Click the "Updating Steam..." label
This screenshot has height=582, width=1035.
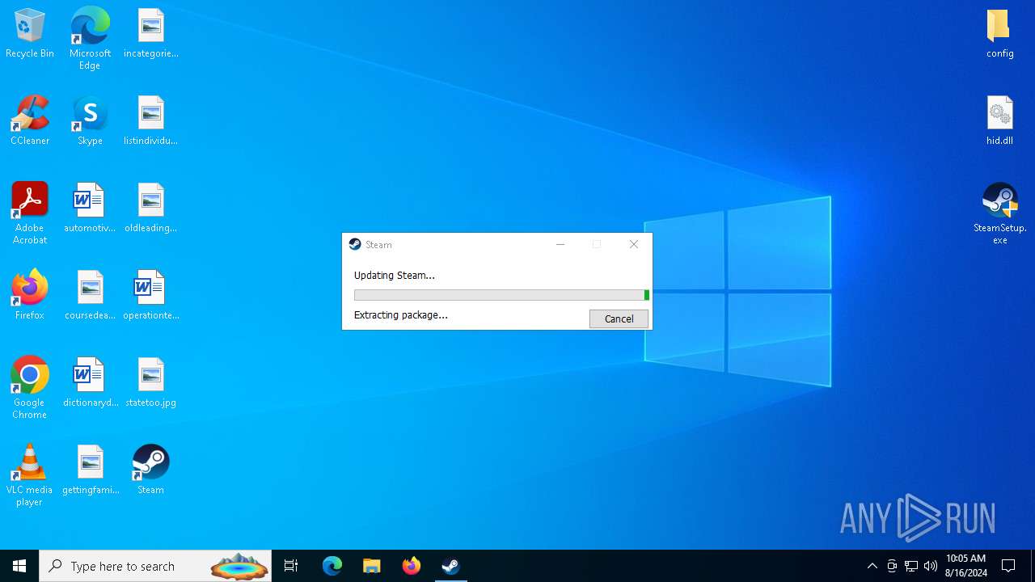[x=395, y=275]
